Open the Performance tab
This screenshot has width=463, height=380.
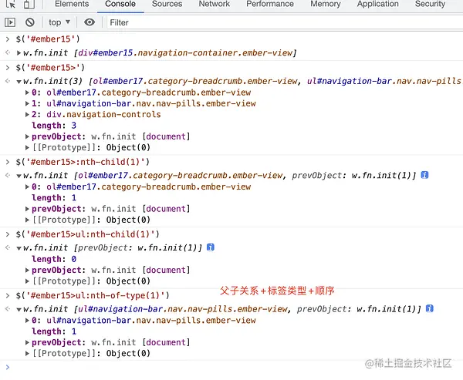pyautogui.click(x=270, y=4)
